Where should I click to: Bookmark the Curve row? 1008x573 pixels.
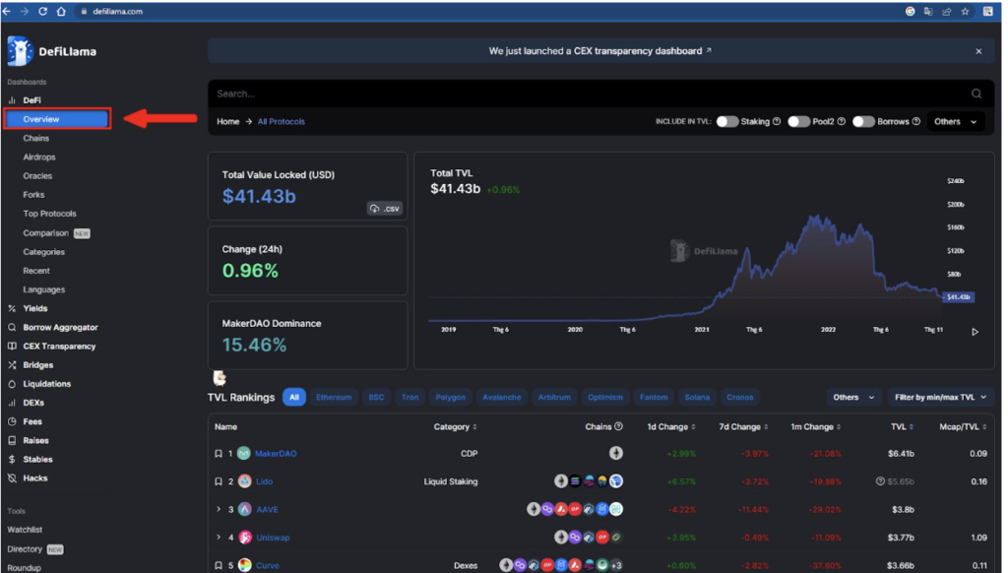219,565
